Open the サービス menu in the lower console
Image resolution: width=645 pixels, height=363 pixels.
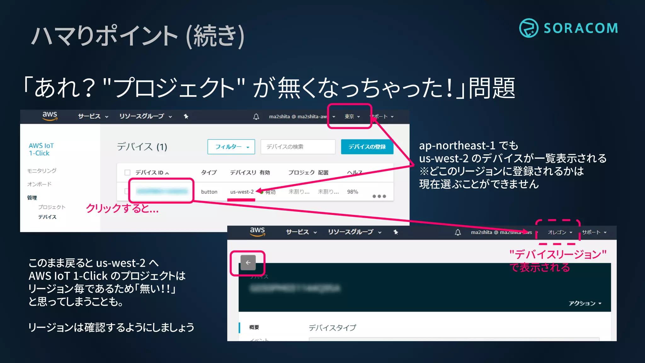coord(301,232)
